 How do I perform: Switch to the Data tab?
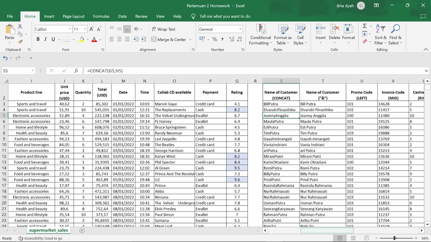[122, 17]
